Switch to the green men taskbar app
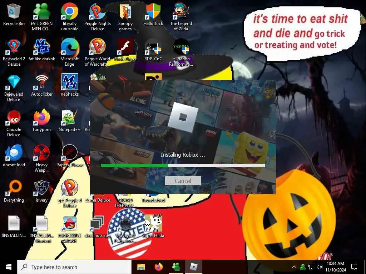The image size is (366, 274). click(176, 267)
